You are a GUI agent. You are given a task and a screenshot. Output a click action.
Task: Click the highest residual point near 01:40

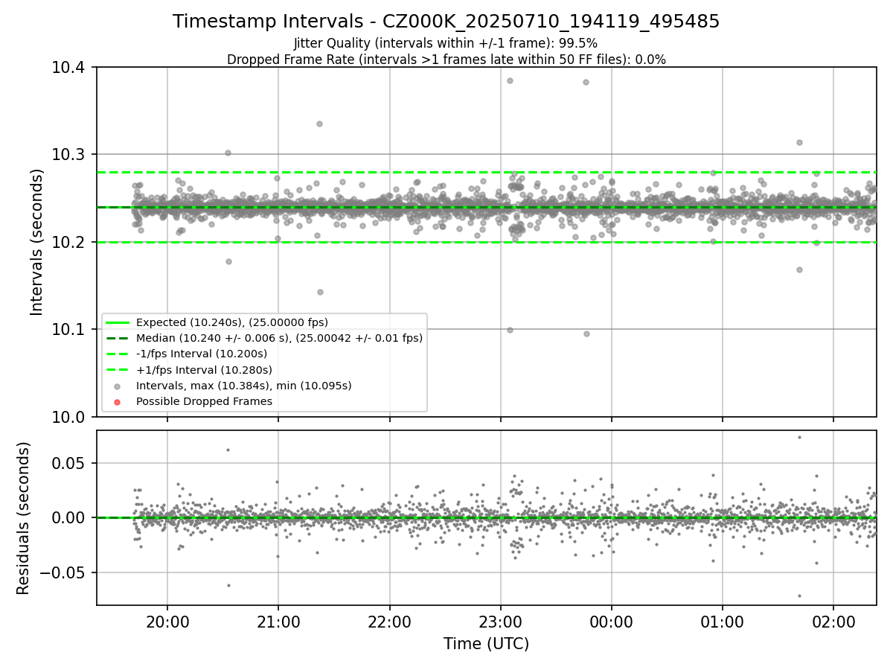tap(799, 437)
